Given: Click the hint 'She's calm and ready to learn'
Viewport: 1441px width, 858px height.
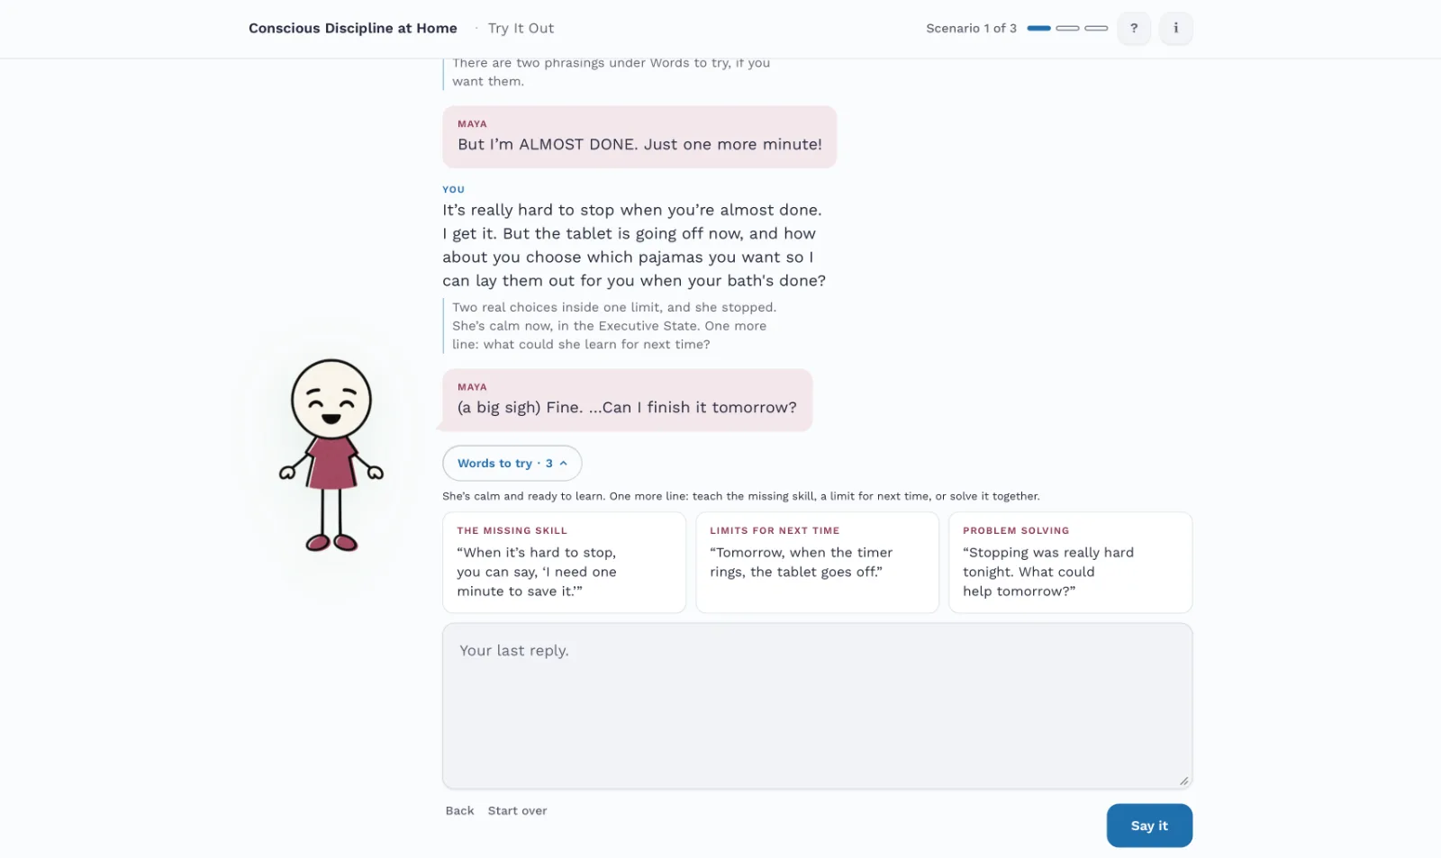Looking at the screenshot, I should tap(740, 496).
